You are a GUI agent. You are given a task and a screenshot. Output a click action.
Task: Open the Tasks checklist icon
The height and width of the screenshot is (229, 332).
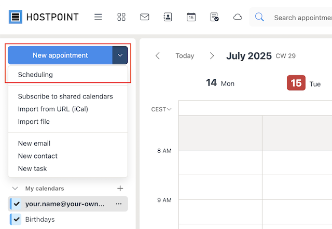pyautogui.click(x=214, y=17)
